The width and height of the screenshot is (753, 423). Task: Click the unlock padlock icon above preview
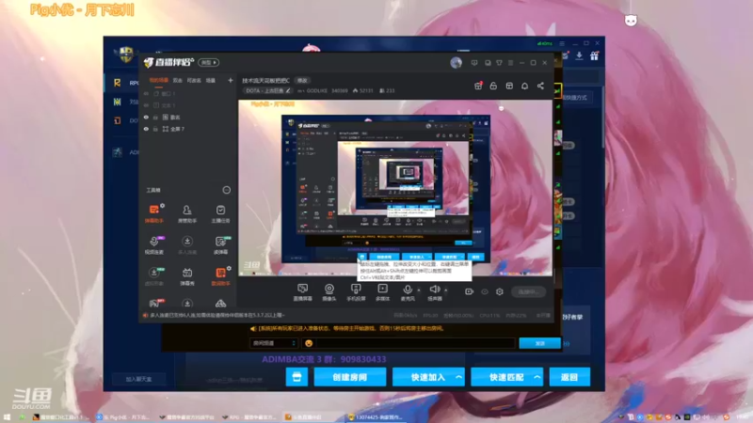pyautogui.click(x=493, y=86)
